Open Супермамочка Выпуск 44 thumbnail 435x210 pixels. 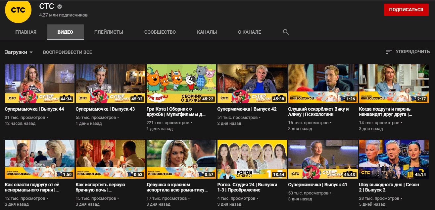(x=40, y=84)
